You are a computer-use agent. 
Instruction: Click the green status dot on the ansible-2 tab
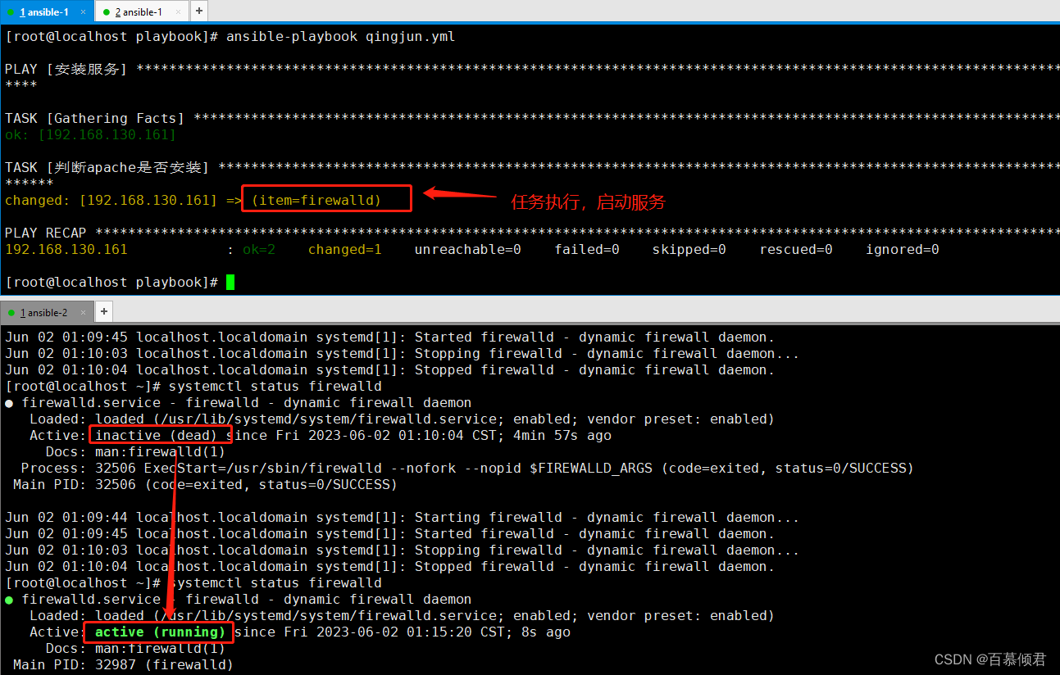11,313
